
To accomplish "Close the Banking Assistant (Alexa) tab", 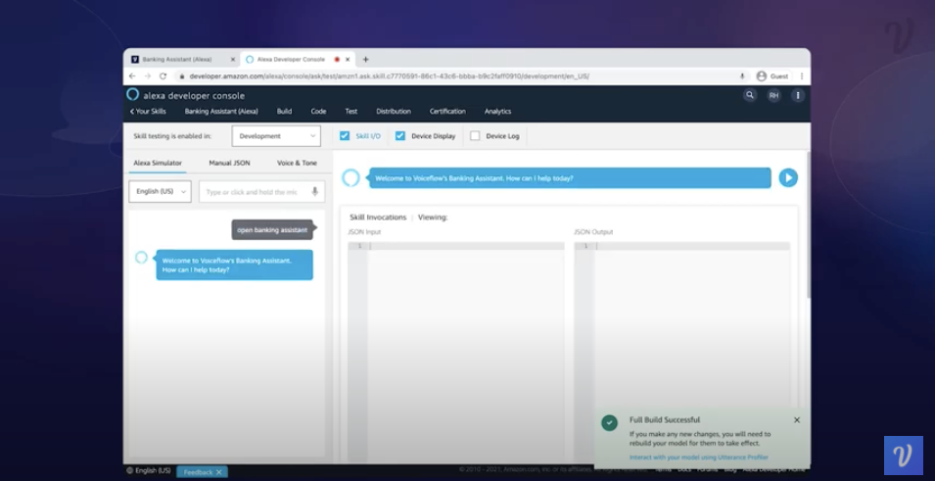I will coord(233,60).
